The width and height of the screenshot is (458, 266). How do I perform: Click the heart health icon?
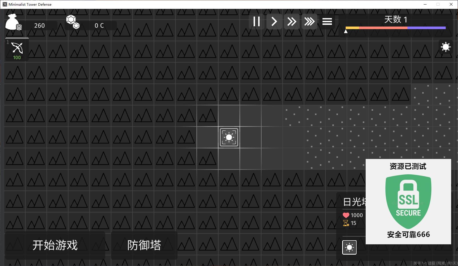[346, 215]
